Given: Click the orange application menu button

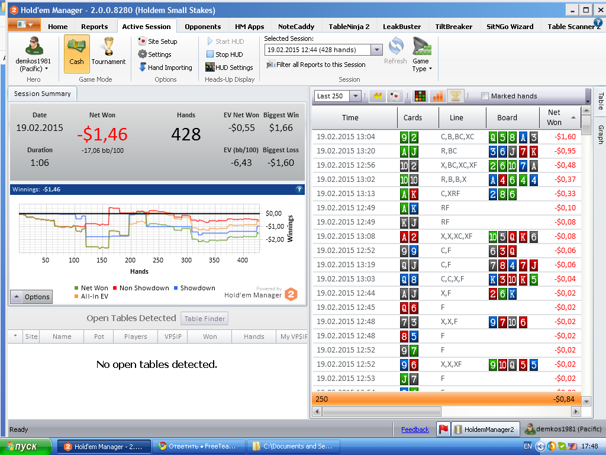Looking at the screenshot, I should click(x=24, y=25).
